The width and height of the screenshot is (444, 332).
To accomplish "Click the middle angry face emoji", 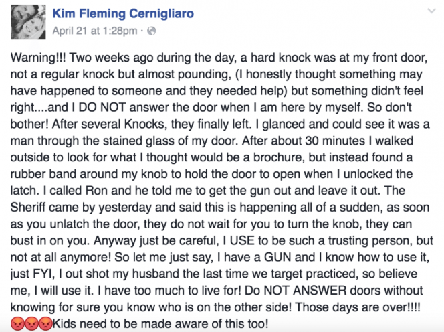I will 31,324.
